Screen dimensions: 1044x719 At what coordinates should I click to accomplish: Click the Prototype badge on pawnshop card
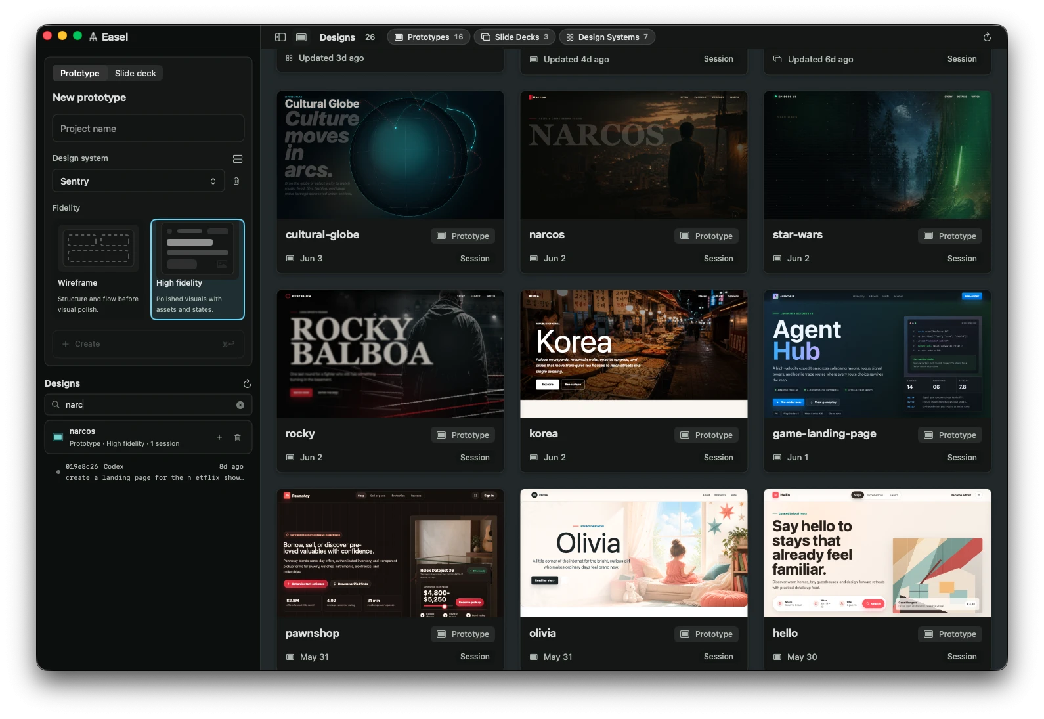pos(463,634)
